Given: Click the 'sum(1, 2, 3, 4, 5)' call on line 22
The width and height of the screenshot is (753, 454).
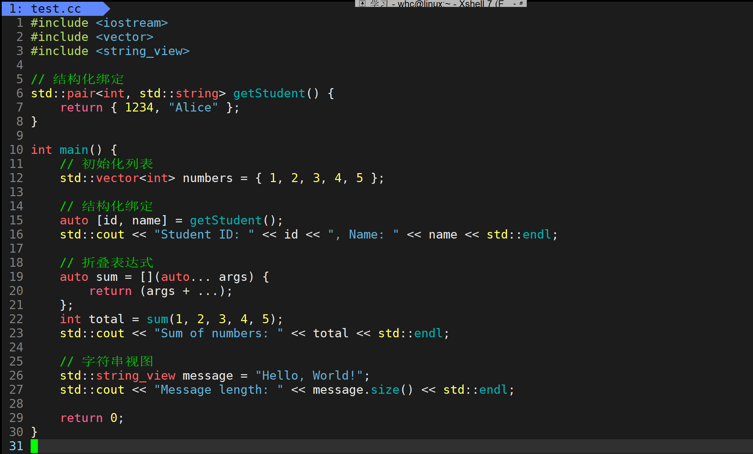Looking at the screenshot, I should (x=211, y=319).
